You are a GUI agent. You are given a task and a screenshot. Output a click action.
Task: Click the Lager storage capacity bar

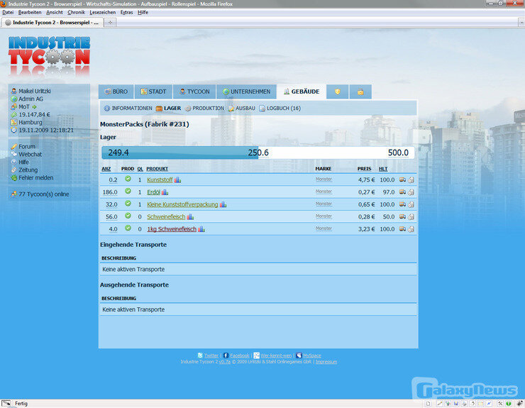258,153
